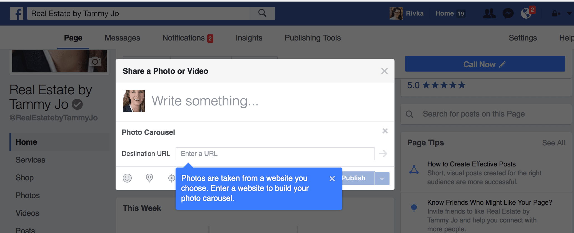Click the search magnifier in top bar
Viewport: 574px width, 233px height.
tap(262, 13)
